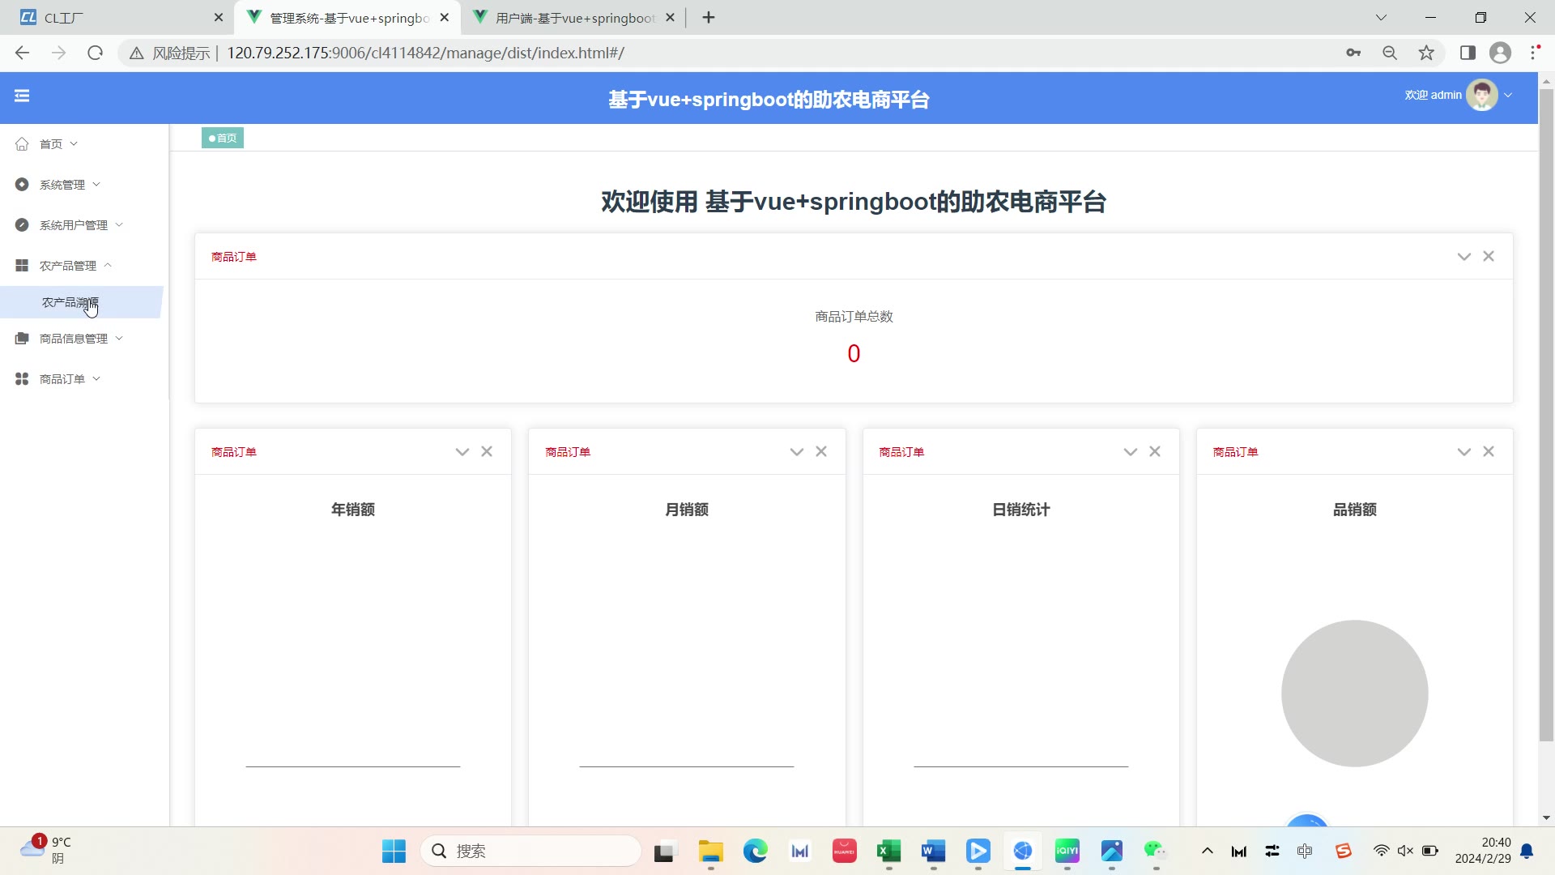Collapse the 月销额 card with chevron
Screen dimensions: 1555x875
point(796,452)
